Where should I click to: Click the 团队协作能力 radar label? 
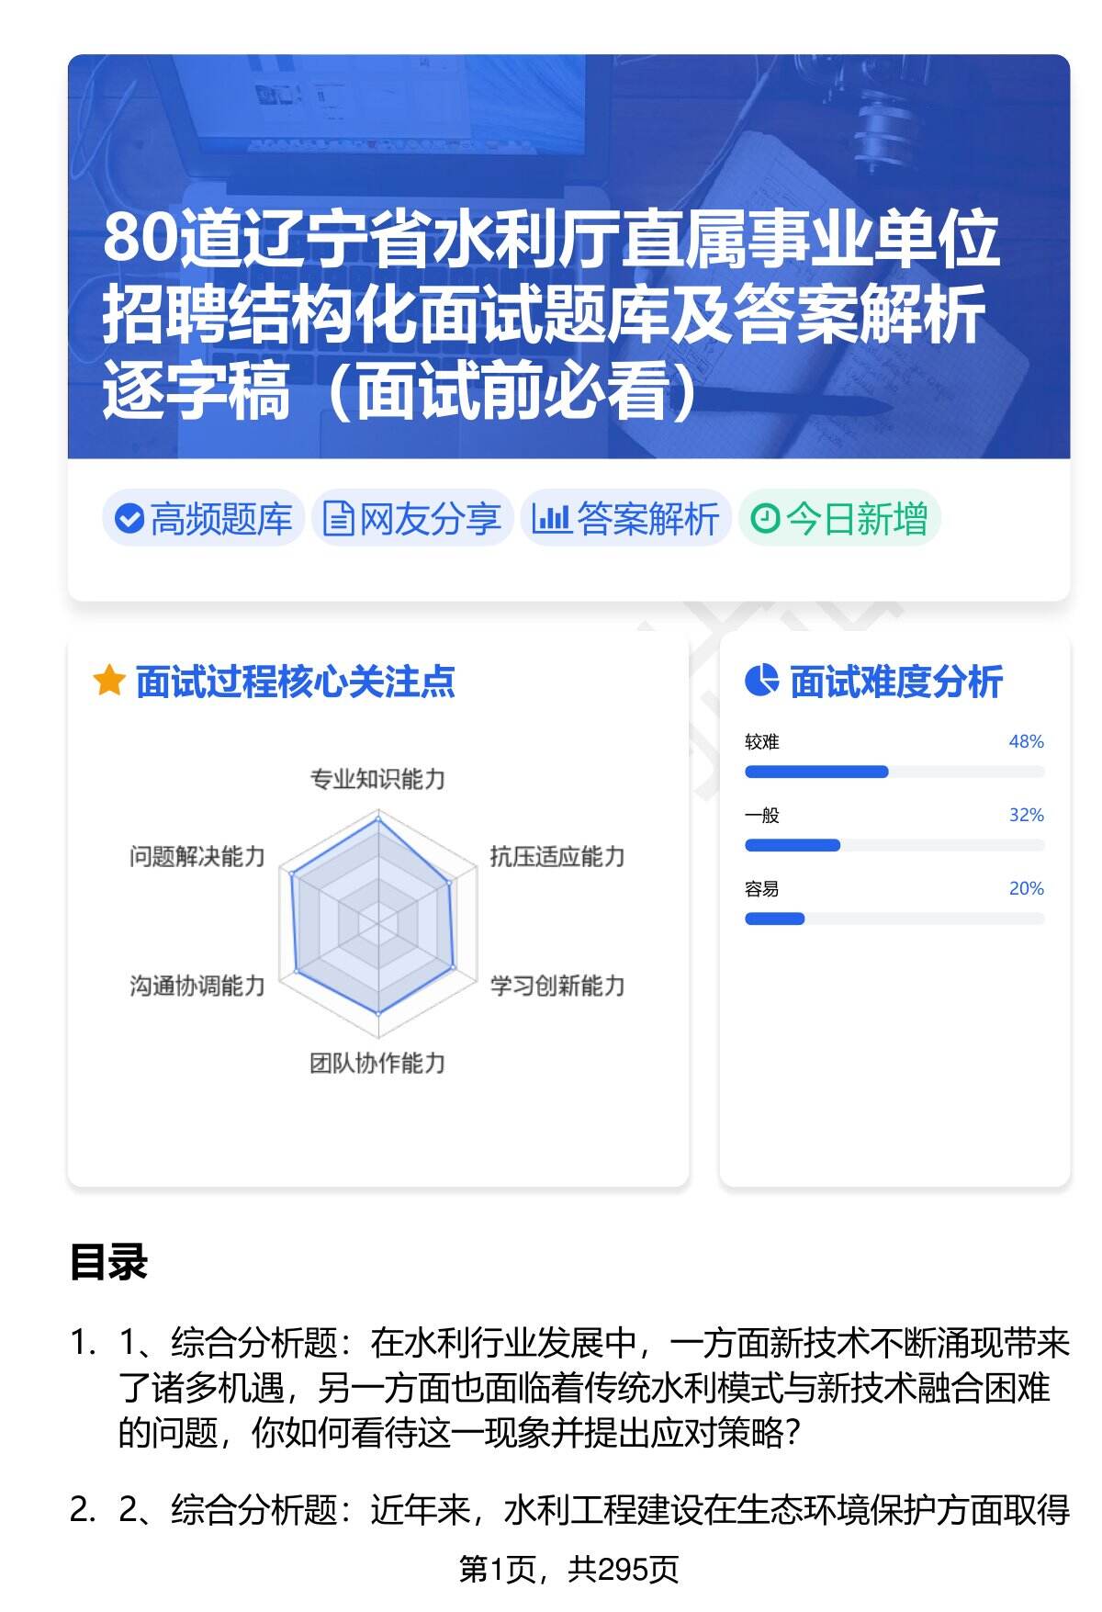pyautogui.click(x=377, y=1064)
